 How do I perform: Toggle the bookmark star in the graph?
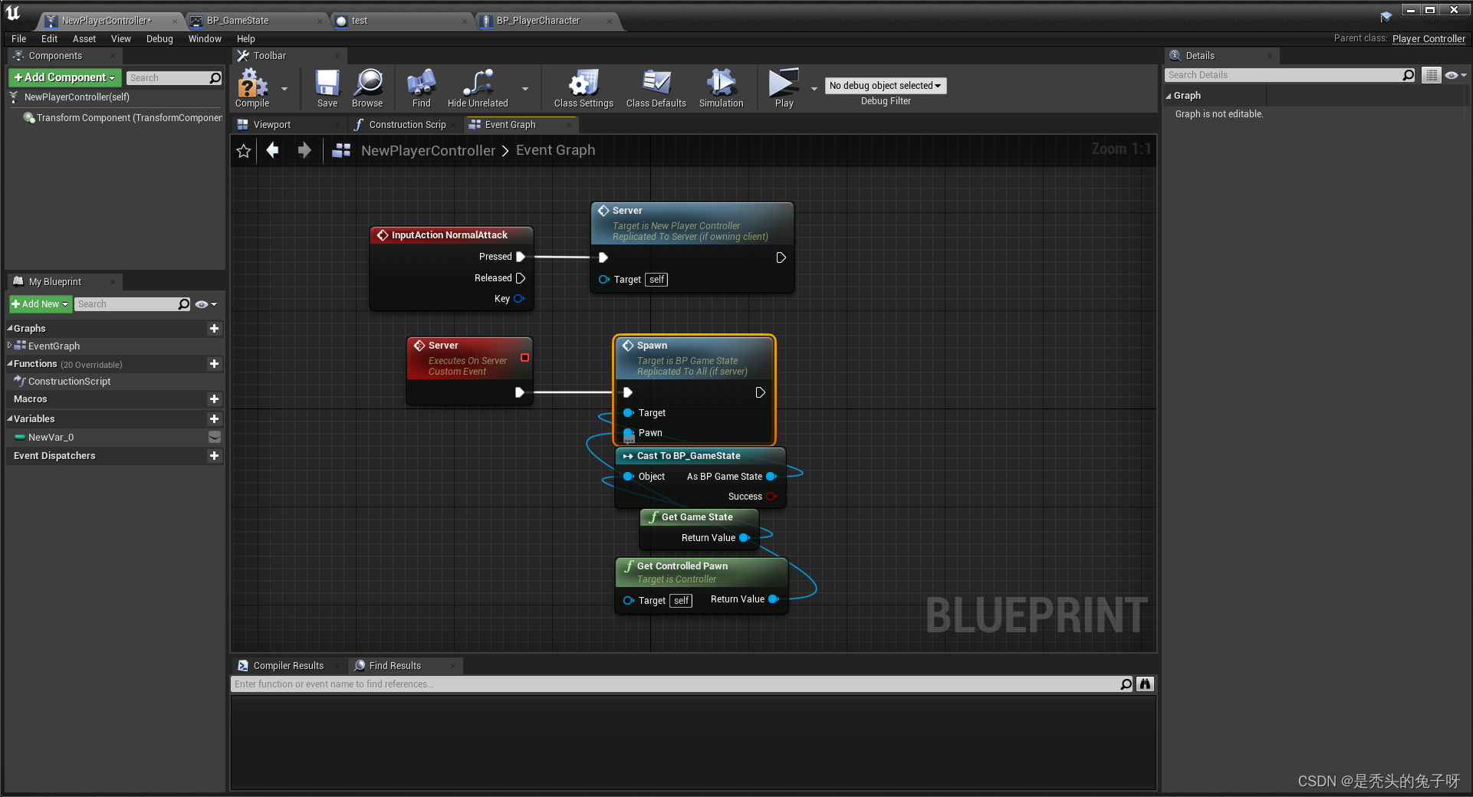pos(243,150)
